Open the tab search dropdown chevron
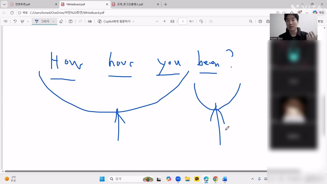Viewport: 327px width, 184px height. click(4, 4)
